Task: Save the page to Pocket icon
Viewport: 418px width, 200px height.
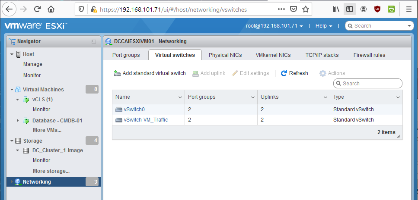Action: click(x=294, y=9)
